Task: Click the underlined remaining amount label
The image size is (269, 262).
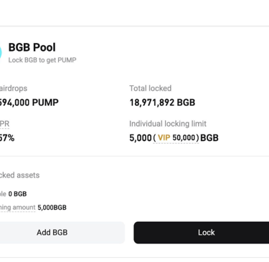Action: 18,208
